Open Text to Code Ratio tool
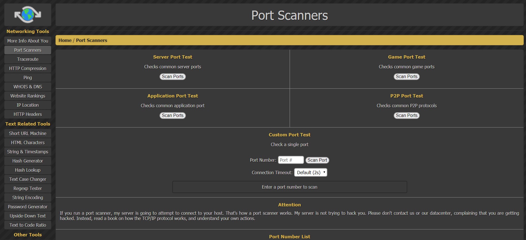Screen dimensions: 526x240 [x=28, y=225]
